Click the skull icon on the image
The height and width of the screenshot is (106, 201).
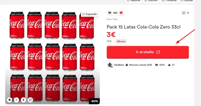pyautogui.click(x=10, y=100)
